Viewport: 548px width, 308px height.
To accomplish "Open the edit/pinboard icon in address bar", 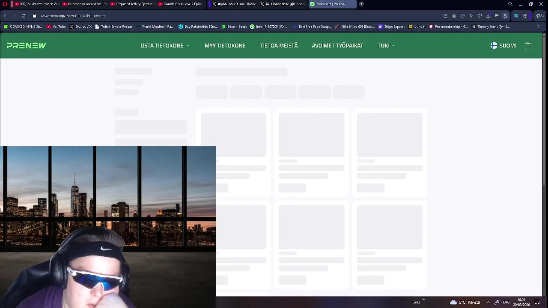I will pyautogui.click(x=445, y=16).
